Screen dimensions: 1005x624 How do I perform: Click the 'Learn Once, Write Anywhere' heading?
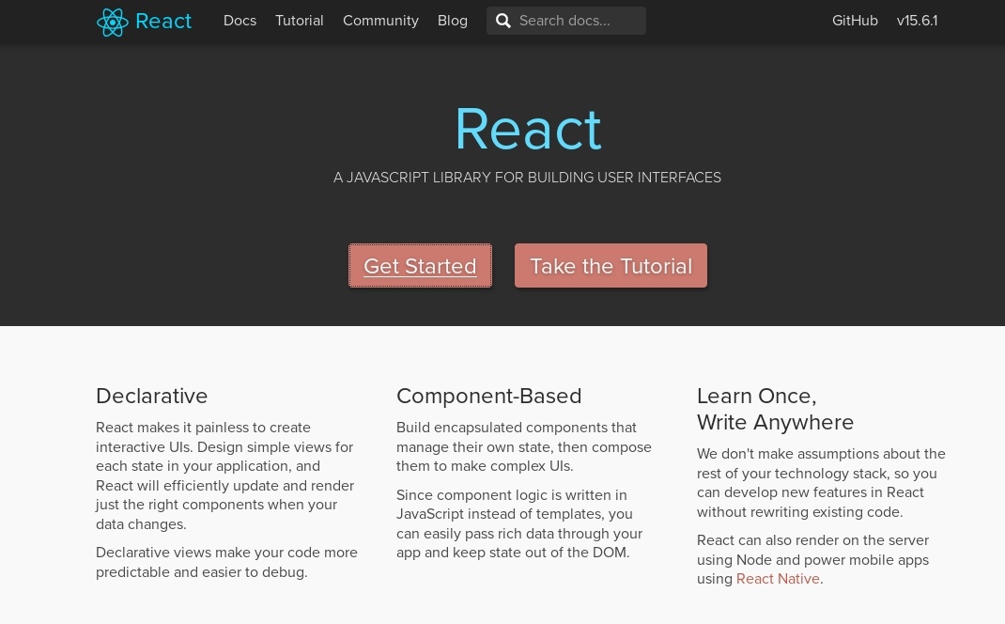(776, 409)
